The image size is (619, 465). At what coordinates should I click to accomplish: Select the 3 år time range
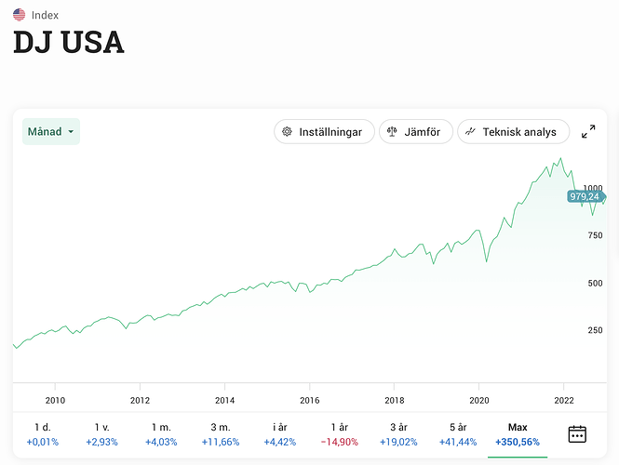pyautogui.click(x=399, y=434)
